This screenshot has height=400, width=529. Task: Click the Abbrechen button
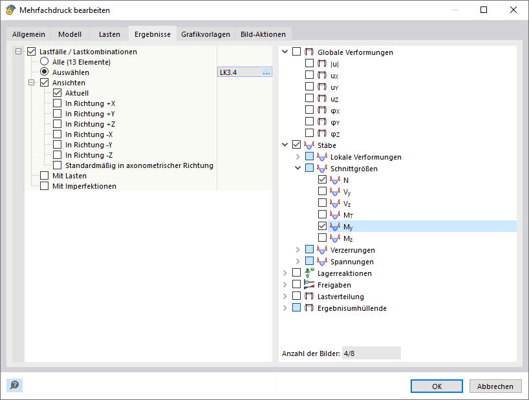tap(495, 386)
